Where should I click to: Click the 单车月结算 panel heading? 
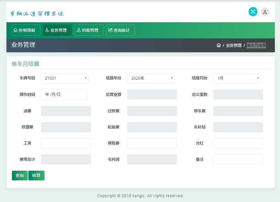tap(25, 64)
